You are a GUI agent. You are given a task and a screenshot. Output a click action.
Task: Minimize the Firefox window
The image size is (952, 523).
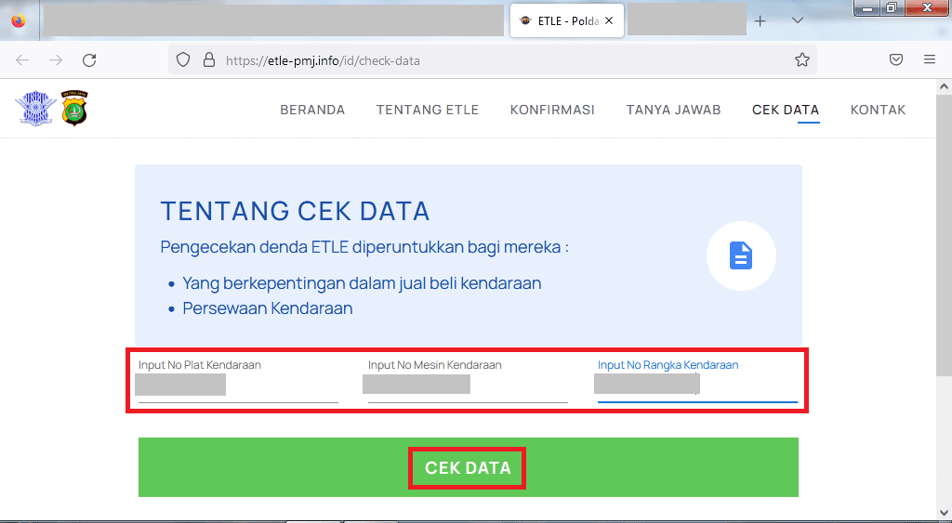tap(867, 7)
